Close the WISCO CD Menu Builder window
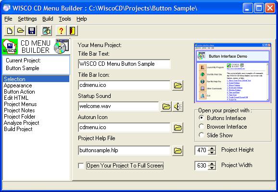Image resolution: width=278 pixels, height=192 pixels. coord(270,8)
